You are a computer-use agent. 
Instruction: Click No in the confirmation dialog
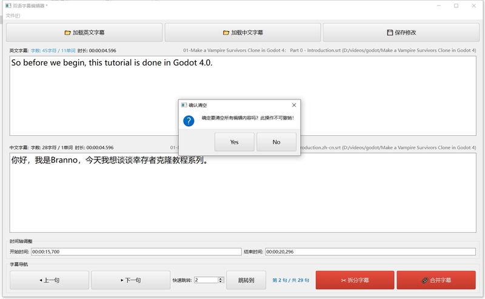tap(276, 142)
